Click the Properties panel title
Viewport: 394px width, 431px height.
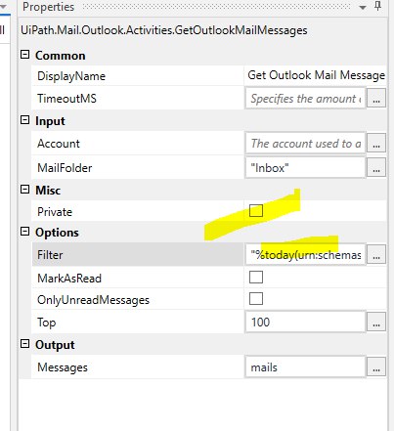[x=48, y=7]
